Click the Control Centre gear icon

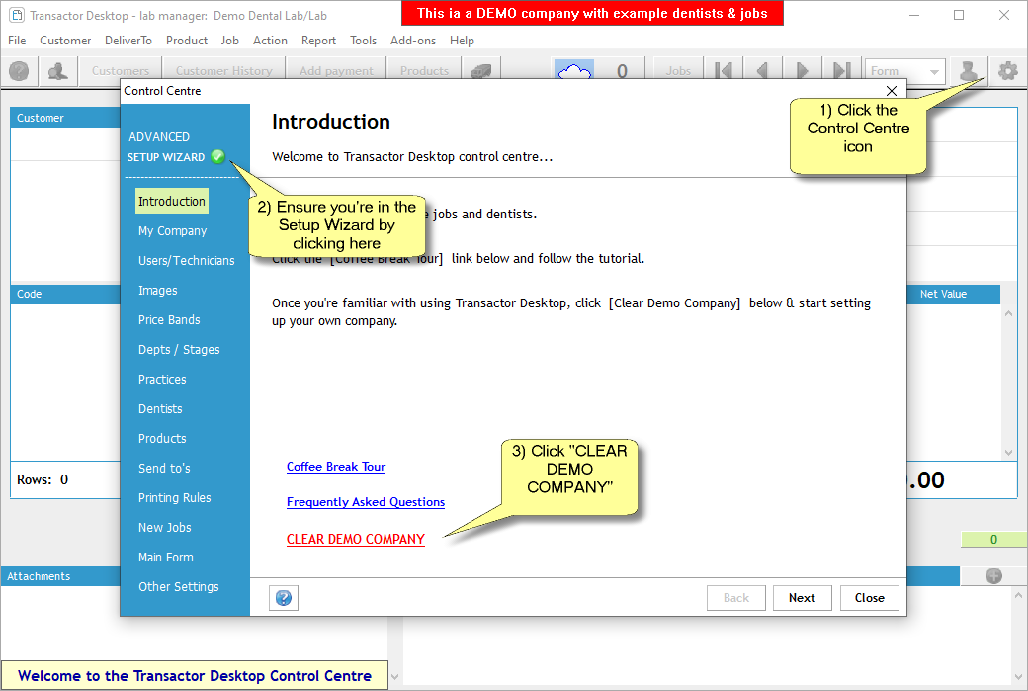(1007, 71)
